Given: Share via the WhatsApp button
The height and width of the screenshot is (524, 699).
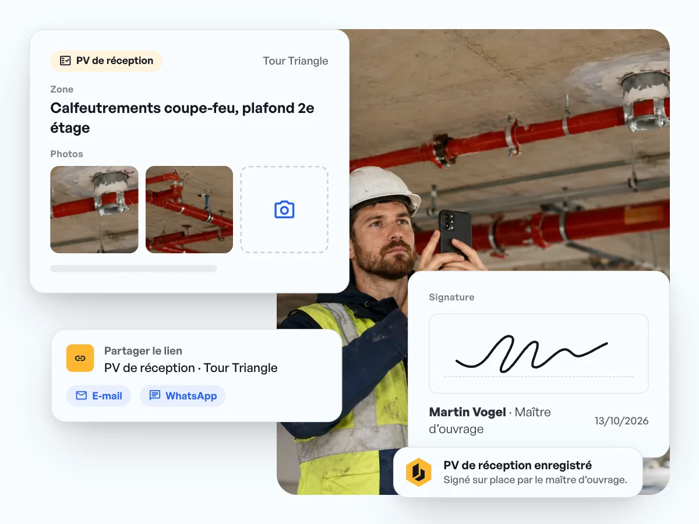Looking at the screenshot, I should 182,396.
